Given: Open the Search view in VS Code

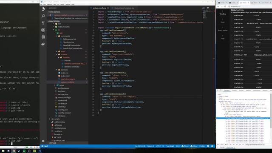Looking at the screenshot, I should point(43,16).
